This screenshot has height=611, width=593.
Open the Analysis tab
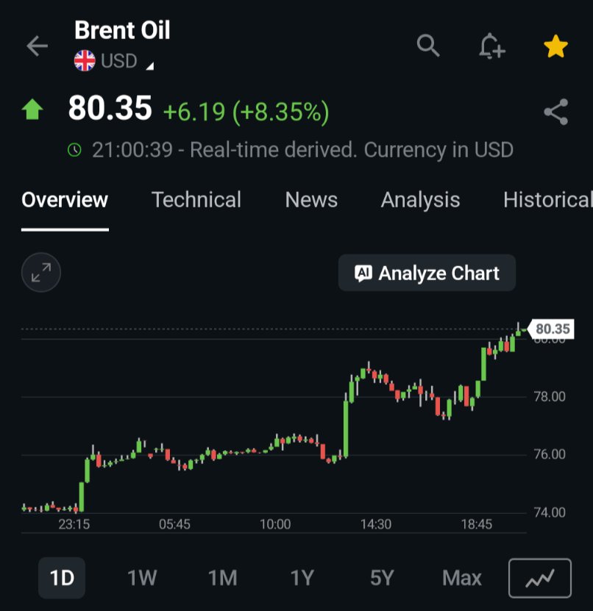point(420,200)
